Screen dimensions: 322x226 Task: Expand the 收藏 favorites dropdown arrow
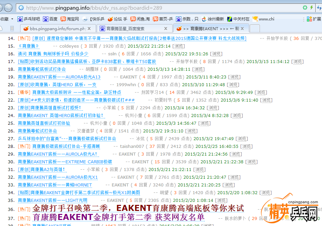(12, 19)
